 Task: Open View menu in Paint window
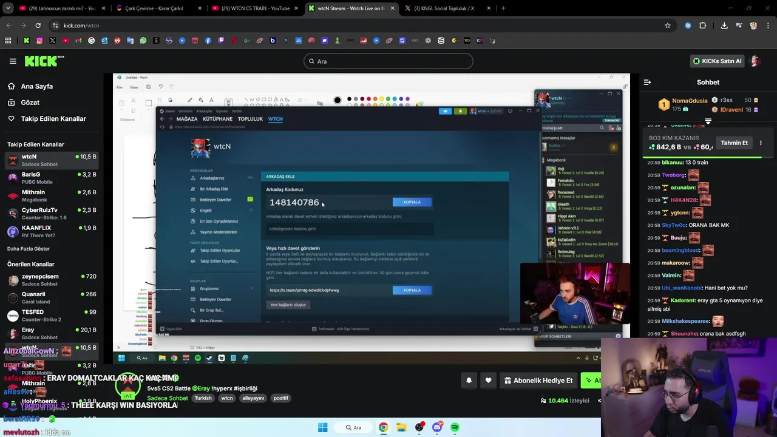coord(134,87)
